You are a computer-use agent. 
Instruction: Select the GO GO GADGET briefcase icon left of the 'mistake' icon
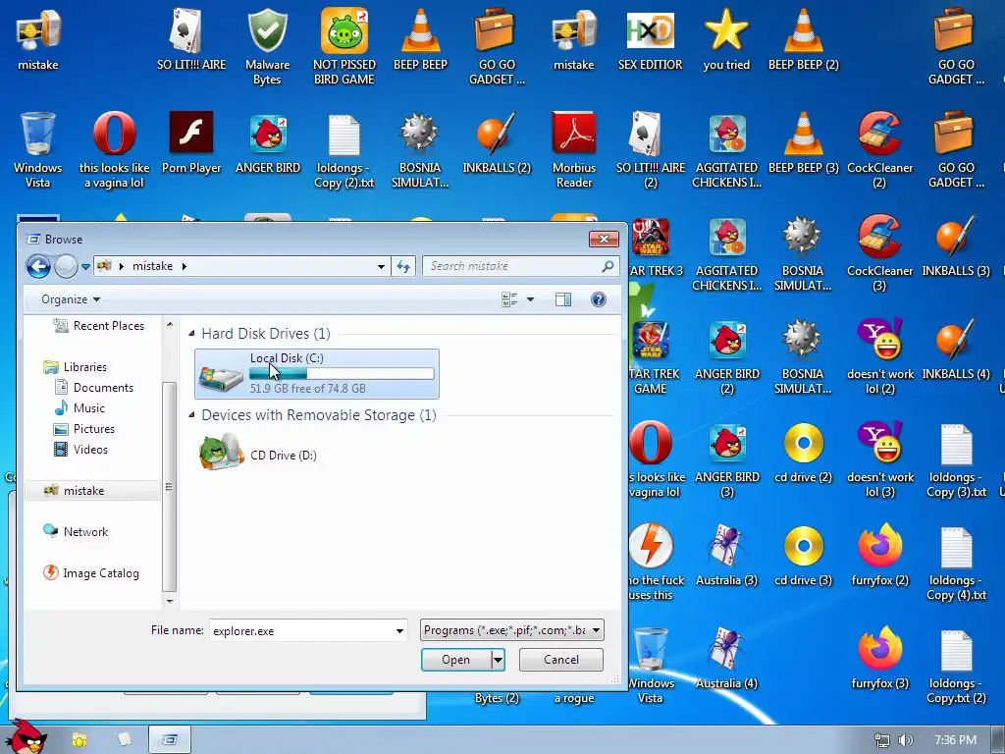[497, 46]
